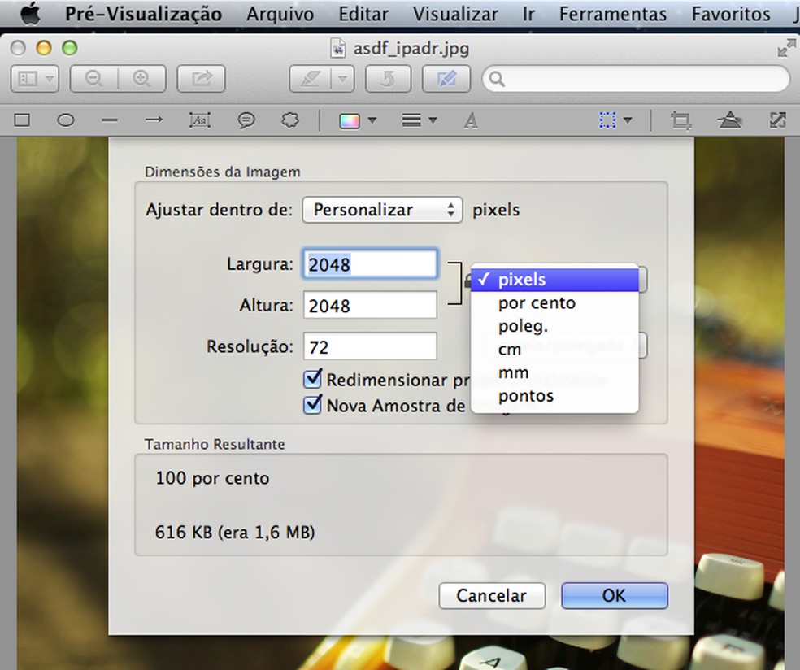This screenshot has width=800, height=670.
Task: Open the adjust color prism icon
Action: (x=729, y=120)
